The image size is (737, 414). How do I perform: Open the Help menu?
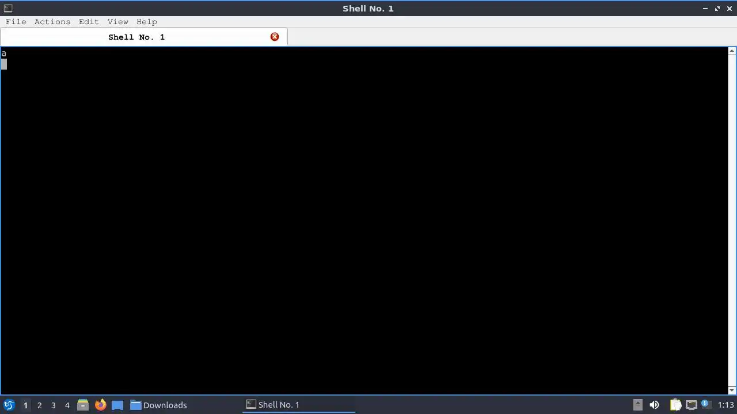click(146, 22)
